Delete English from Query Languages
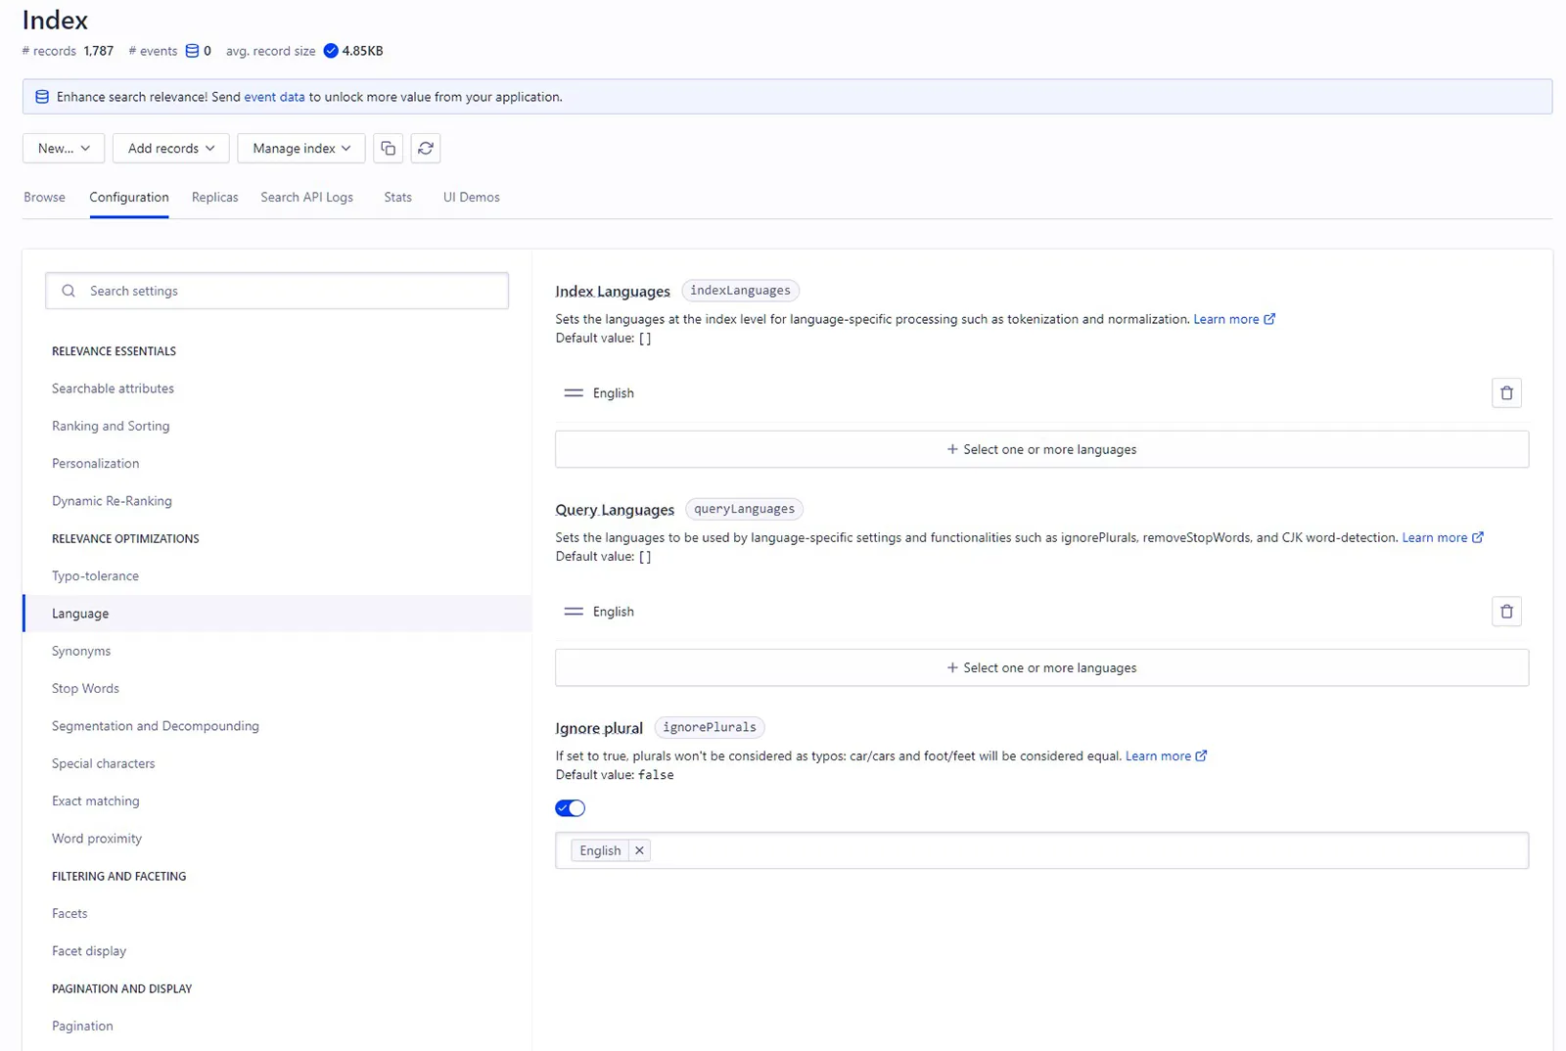The image size is (1566, 1051). coord(1506,612)
